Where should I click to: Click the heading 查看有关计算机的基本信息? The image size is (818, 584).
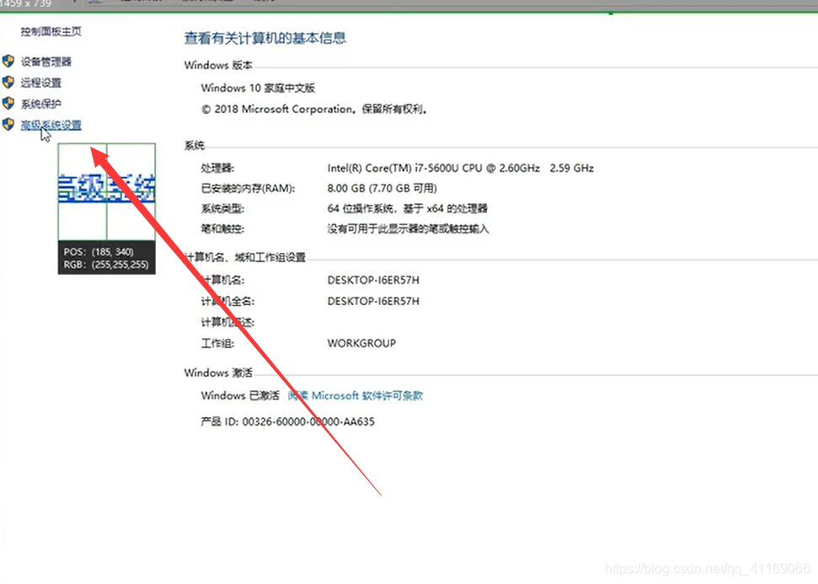pyautogui.click(x=265, y=38)
